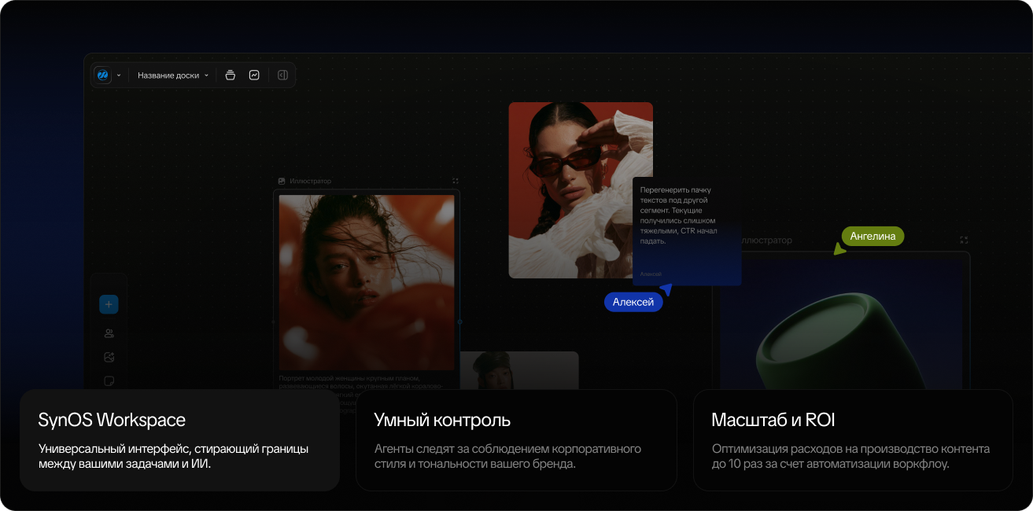The image size is (1033, 511).
Task: Select the sticky note sidebar icon
Action: (109, 381)
